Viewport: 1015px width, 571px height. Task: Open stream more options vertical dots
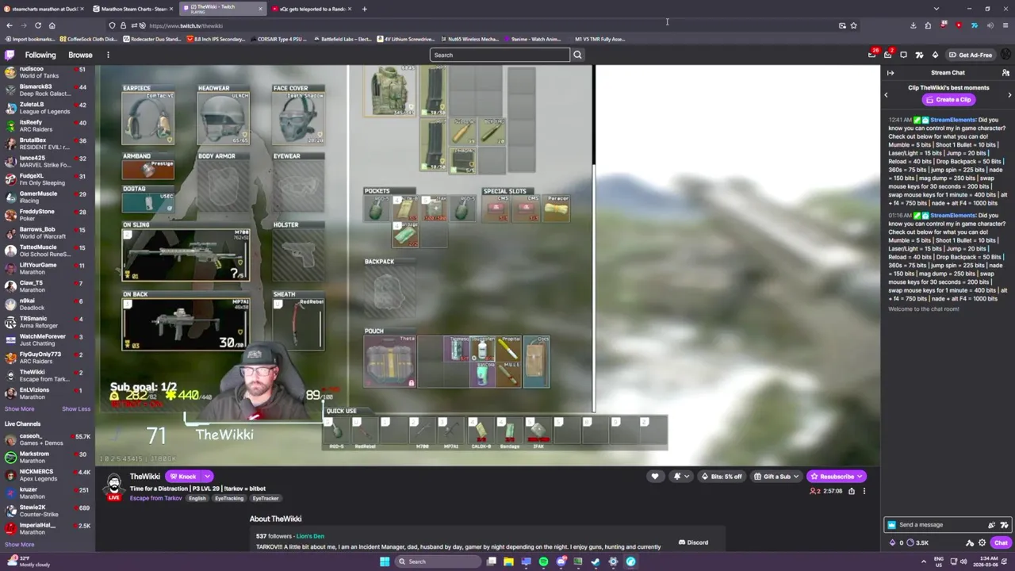864,491
